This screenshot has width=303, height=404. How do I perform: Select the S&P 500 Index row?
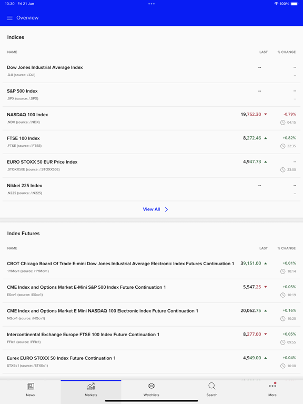(151, 95)
